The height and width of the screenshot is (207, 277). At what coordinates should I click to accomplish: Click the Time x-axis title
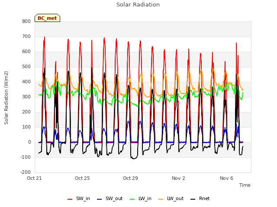click(245, 185)
